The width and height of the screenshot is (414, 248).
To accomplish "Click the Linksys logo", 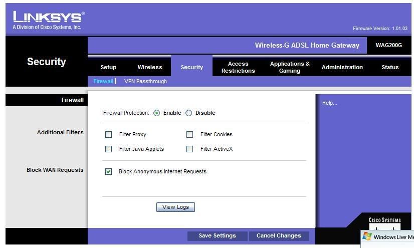I will (49, 17).
